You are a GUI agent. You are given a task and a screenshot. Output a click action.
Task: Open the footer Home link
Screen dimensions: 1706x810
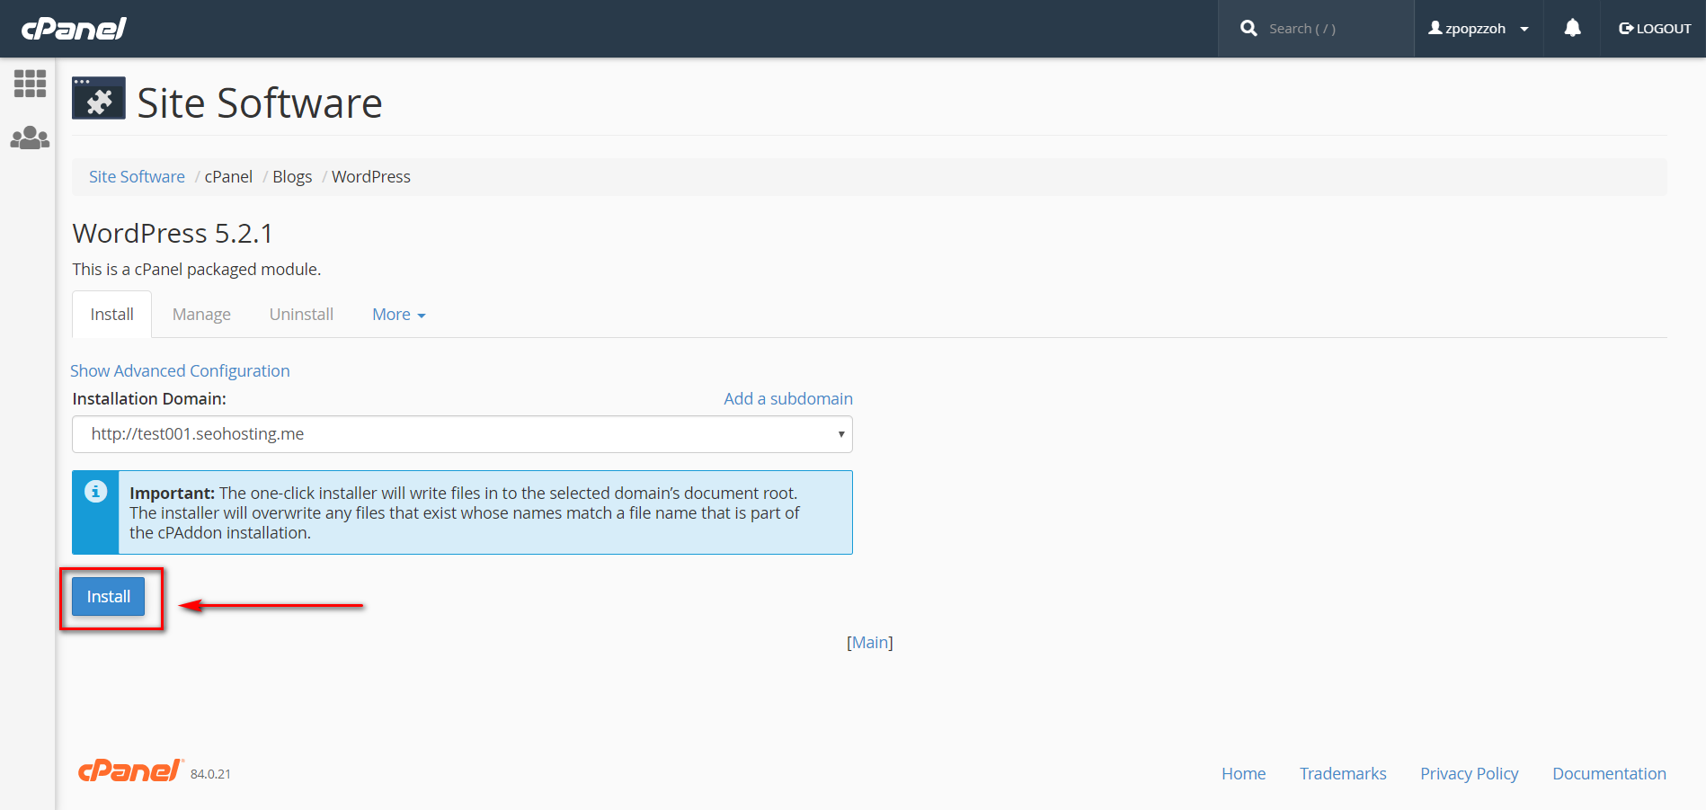pos(1243,774)
